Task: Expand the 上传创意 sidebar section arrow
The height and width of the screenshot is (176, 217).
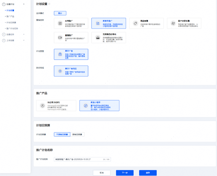Action: (24, 40)
